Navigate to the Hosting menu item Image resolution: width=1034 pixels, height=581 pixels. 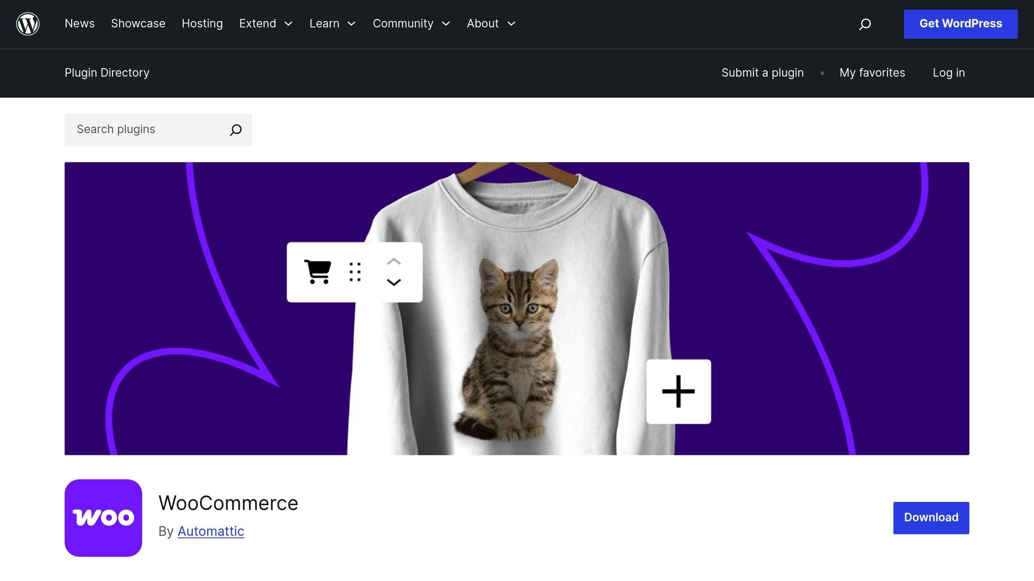tap(202, 23)
